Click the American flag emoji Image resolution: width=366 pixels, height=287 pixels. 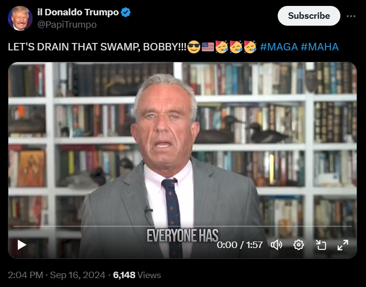coord(208,47)
